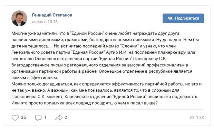Open the Геннадий Степанов author name link
This screenshot has height=129, width=214.
[x=52, y=15]
